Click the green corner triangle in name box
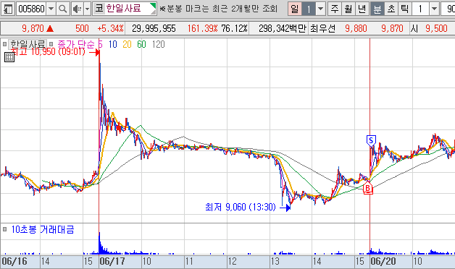This screenshot has height=269, width=455. (153, 6)
